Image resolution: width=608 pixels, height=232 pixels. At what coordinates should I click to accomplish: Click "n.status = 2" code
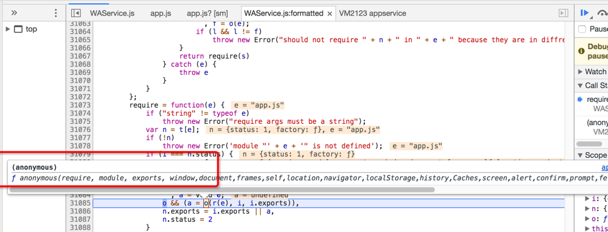pos(188,219)
